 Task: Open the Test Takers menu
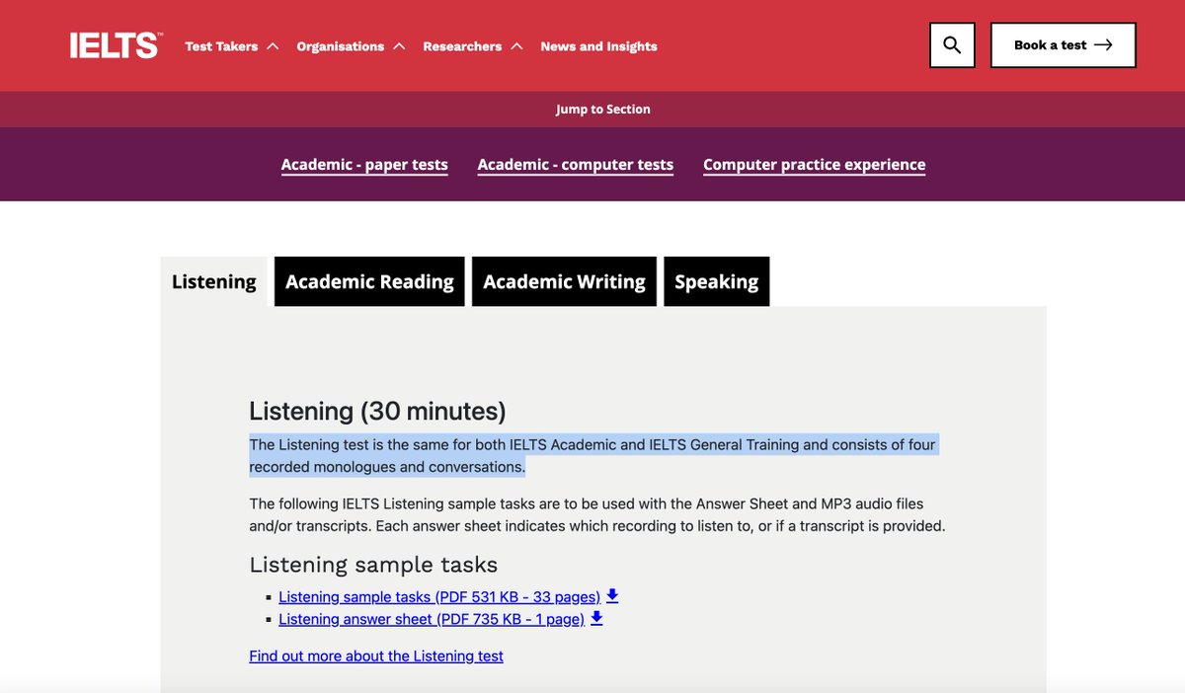tap(221, 46)
